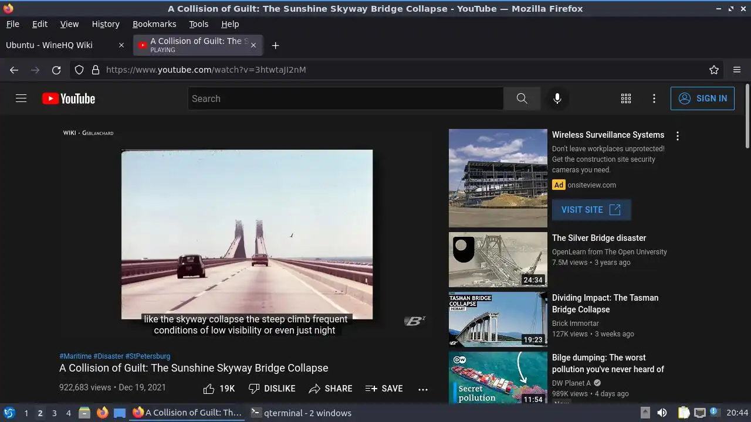751x422 pixels.
Task: Focus the YouTube search field
Action: tap(346, 98)
